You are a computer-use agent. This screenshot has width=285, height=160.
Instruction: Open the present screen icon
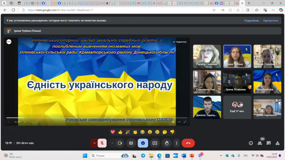pos(155,143)
